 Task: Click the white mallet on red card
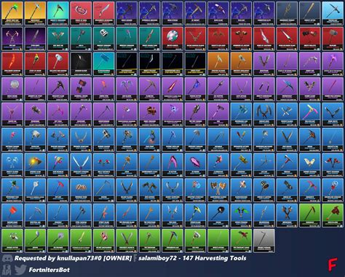click(58, 64)
